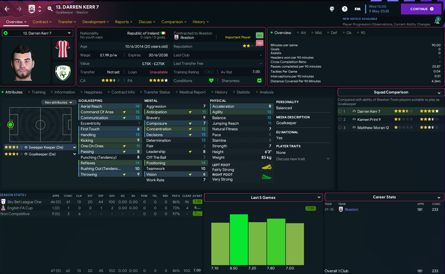445x274 pixels.
Task: Toggle comparison radio for Matthew Moran
Action: pos(340,127)
